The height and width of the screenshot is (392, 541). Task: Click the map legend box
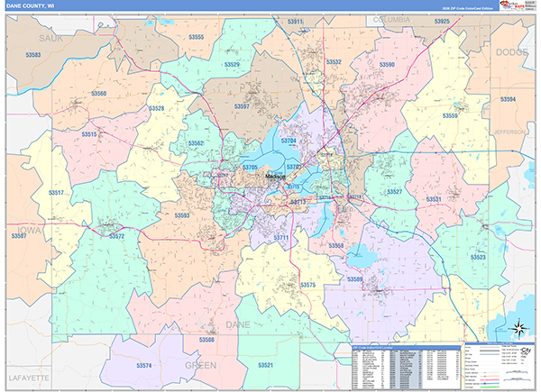click(x=499, y=367)
